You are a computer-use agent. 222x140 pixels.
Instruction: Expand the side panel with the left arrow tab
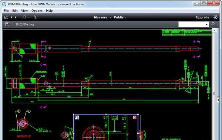218,100
